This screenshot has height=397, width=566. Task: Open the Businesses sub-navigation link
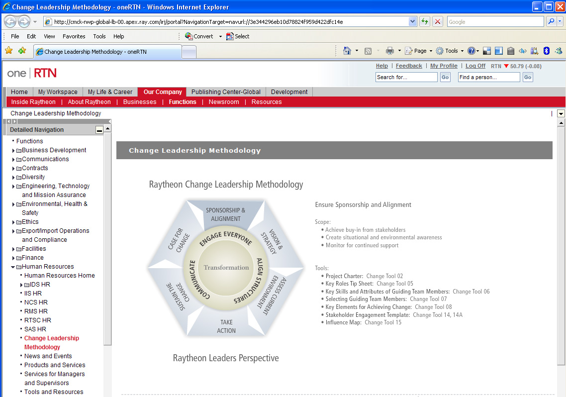(140, 102)
